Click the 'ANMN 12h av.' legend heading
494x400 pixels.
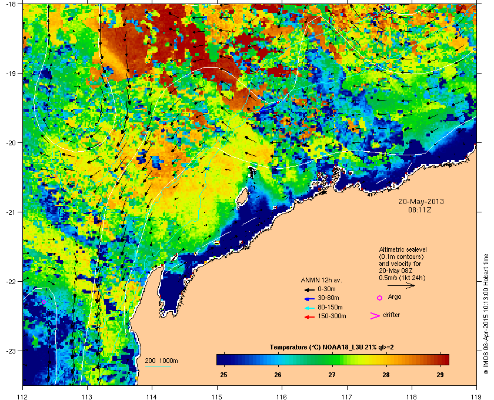pos(321,280)
